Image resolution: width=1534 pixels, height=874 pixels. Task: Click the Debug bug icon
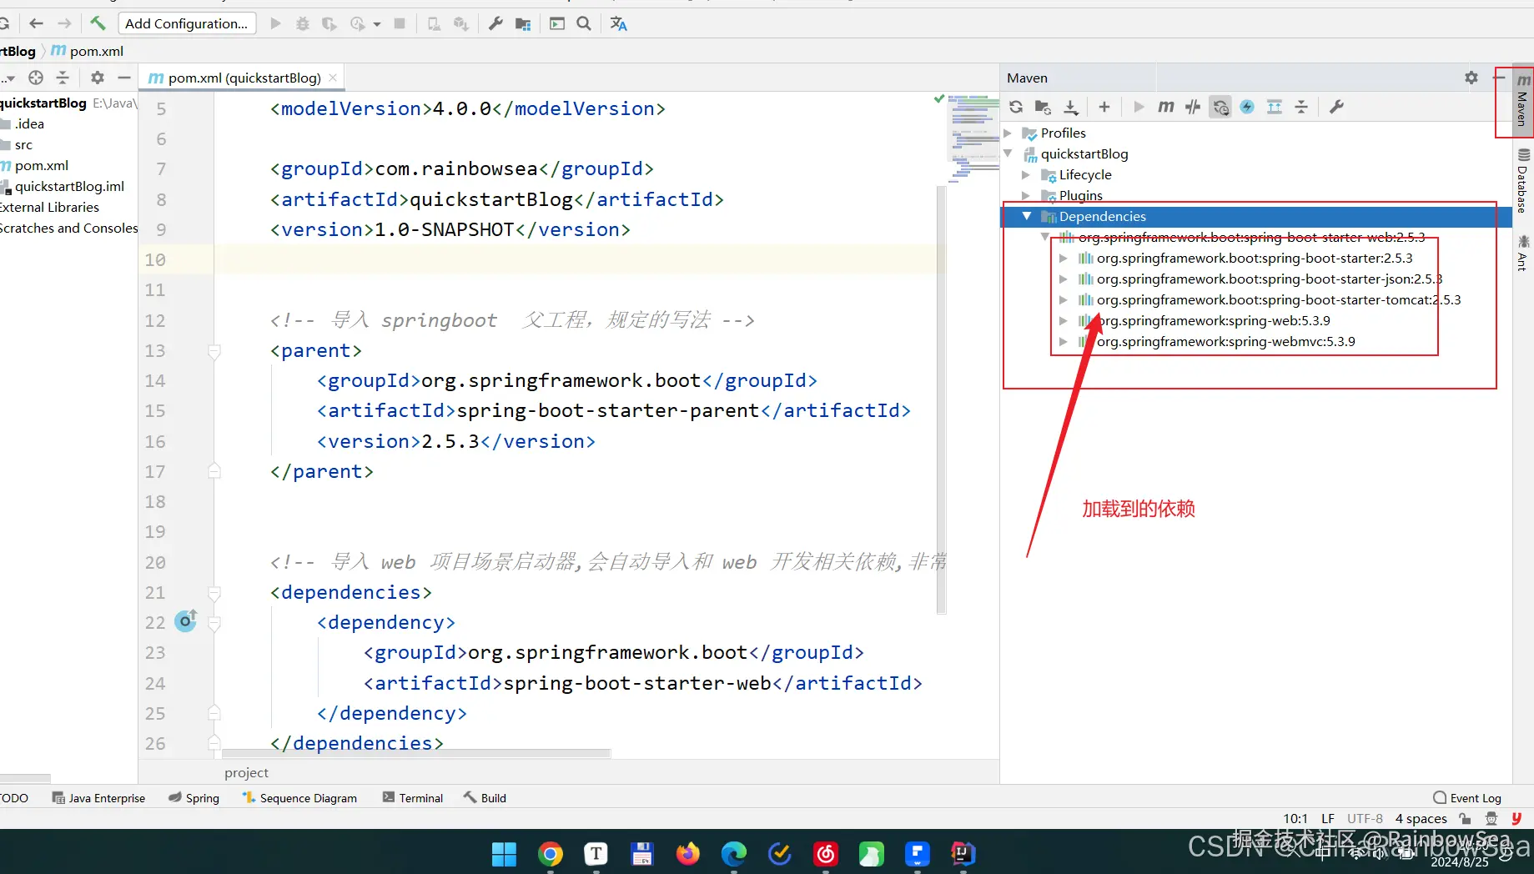pos(303,23)
